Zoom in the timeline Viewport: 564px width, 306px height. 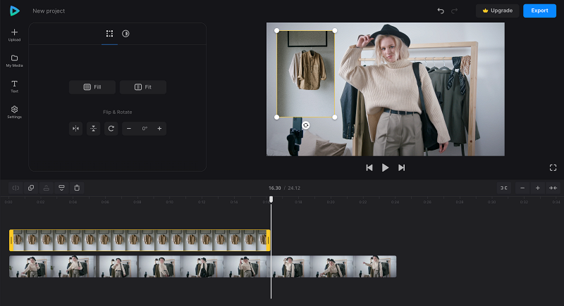click(x=538, y=188)
